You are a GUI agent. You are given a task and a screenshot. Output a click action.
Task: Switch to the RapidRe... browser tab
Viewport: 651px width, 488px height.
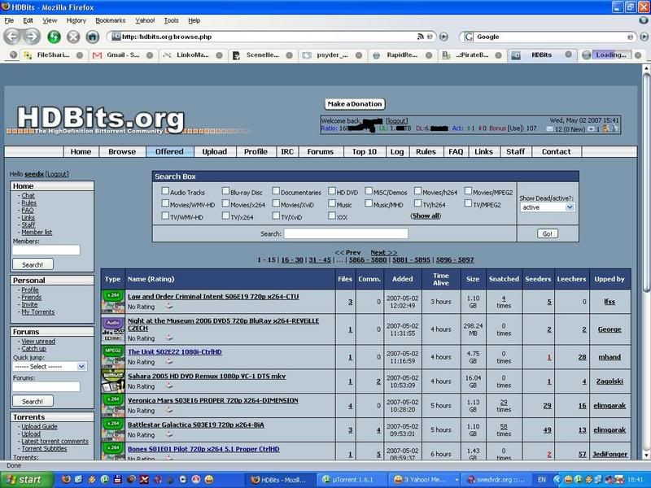point(402,55)
